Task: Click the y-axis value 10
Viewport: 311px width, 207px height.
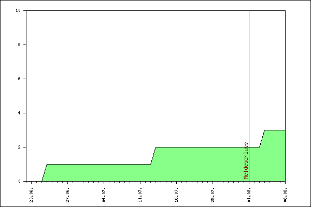Action: [x=18, y=10]
